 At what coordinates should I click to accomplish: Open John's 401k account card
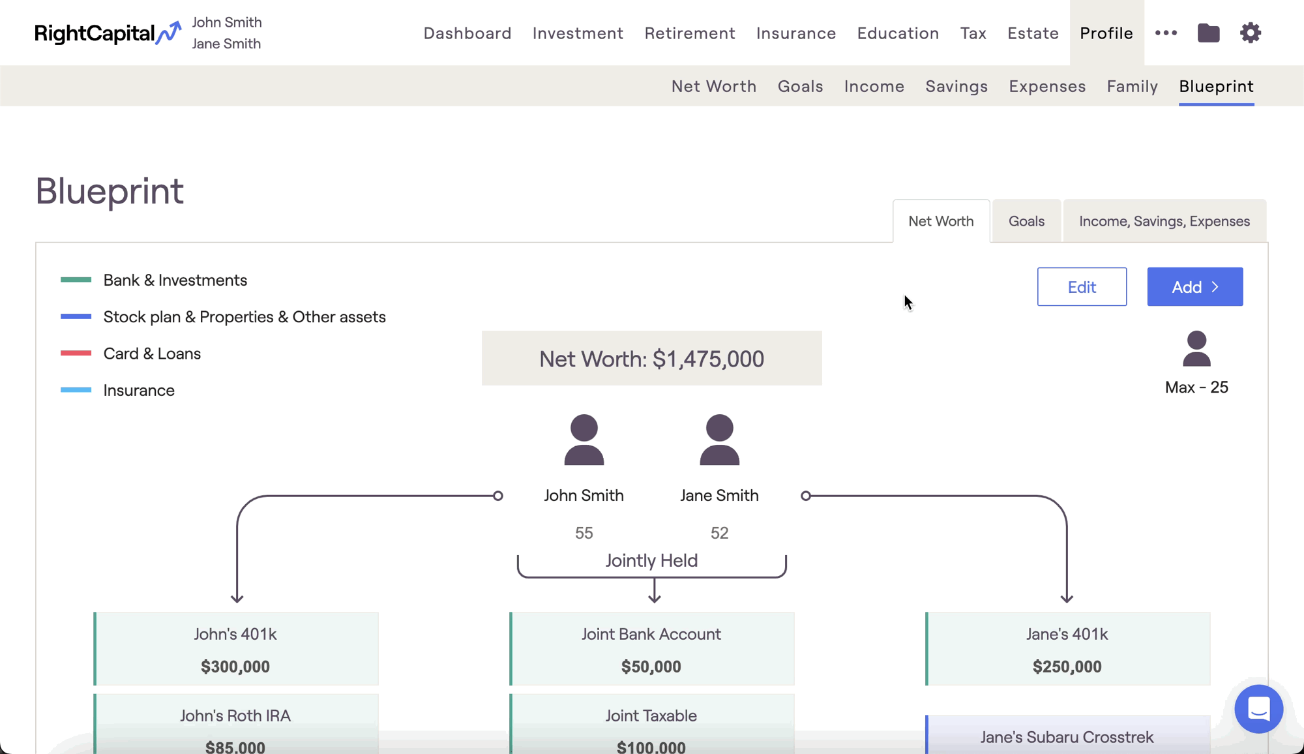coord(235,649)
